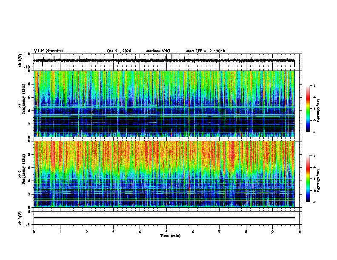Click the ch.2 spectrogram panel
Viewport: 337px width, 260px height.
(164, 174)
